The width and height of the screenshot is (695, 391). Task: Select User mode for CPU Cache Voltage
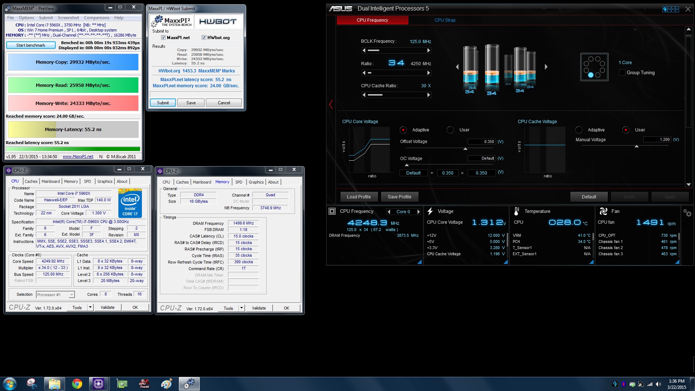pos(625,130)
